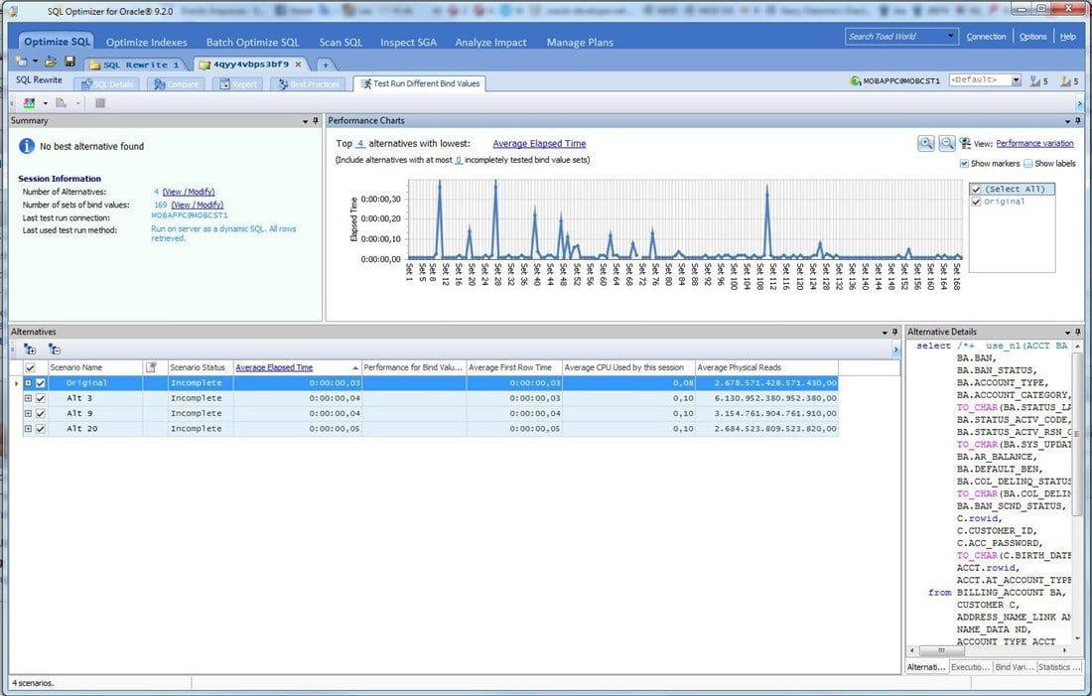Open the folder icon in the session toolbar
Image resolution: width=1092 pixels, height=696 pixels.
52,62
